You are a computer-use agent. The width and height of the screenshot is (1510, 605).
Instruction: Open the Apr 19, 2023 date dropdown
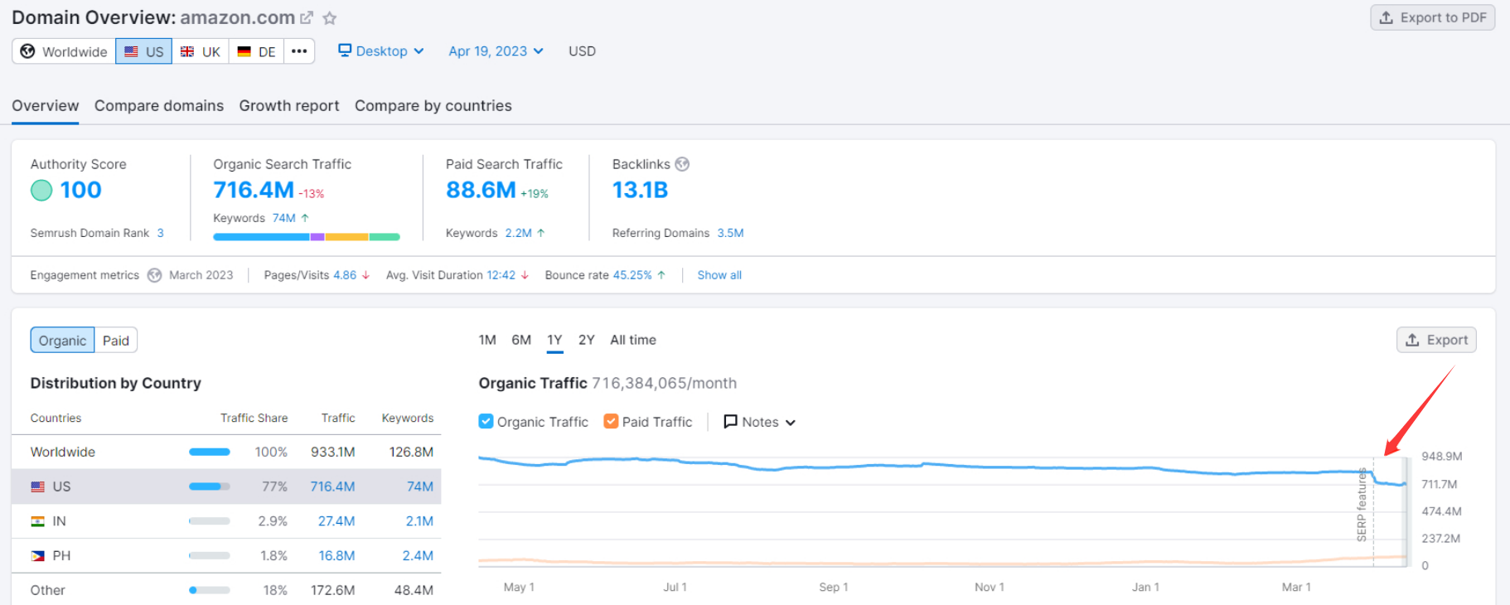click(x=496, y=51)
